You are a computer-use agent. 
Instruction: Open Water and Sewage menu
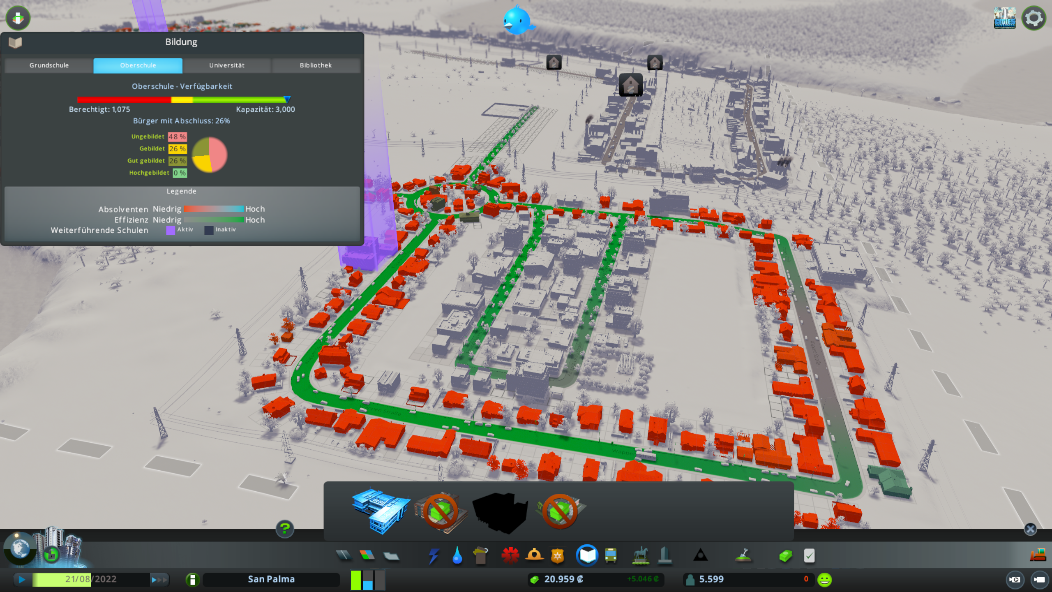(457, 555)
